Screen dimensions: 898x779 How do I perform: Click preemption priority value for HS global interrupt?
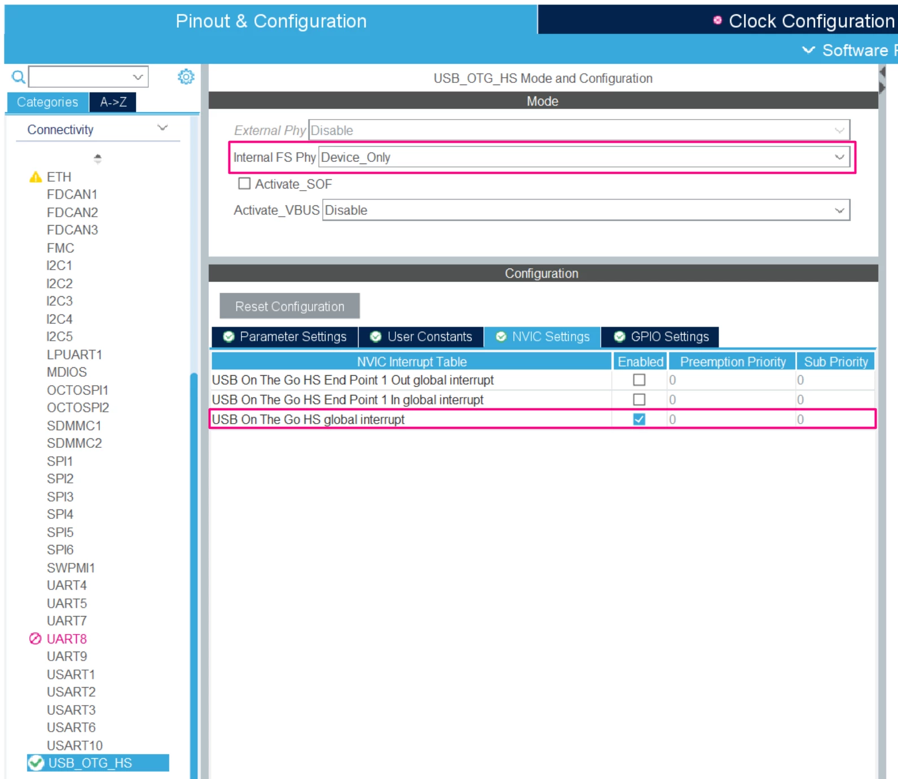pyautogui.click(x=672, y=420)
